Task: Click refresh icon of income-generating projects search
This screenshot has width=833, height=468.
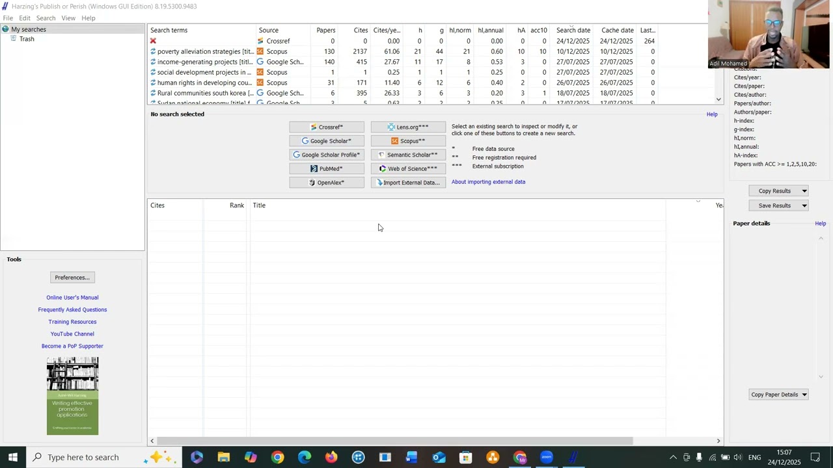Action: [x=154, y=62]
